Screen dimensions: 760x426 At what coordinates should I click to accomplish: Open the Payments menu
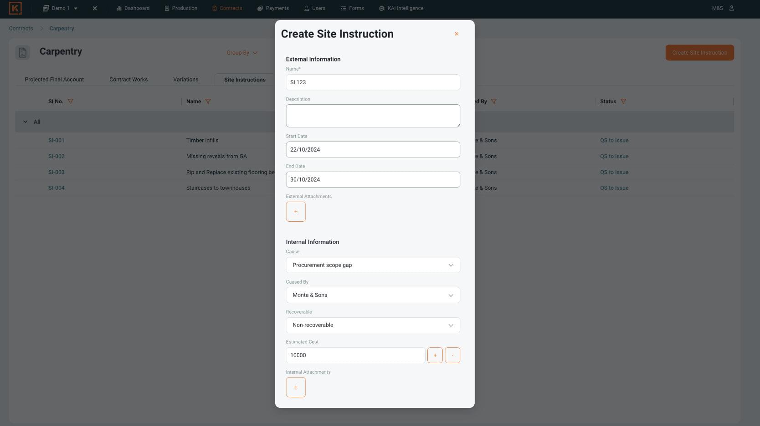[273, 8]
